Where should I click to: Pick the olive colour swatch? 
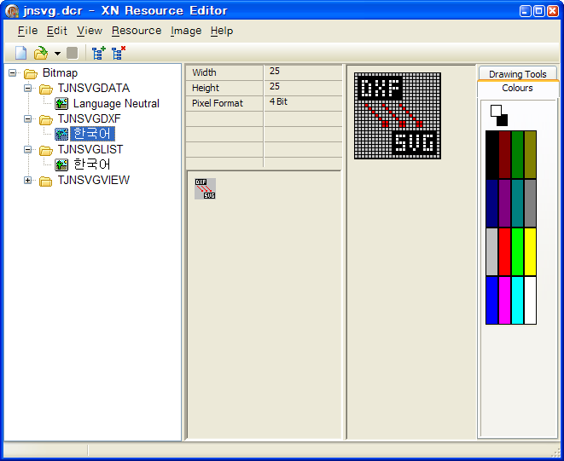(x=530, y=155)
